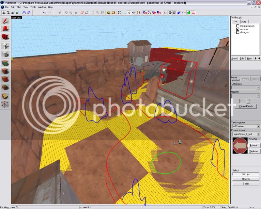Select the Entity tool
Screen dimensions: 261x209
(x=5, y=46)
